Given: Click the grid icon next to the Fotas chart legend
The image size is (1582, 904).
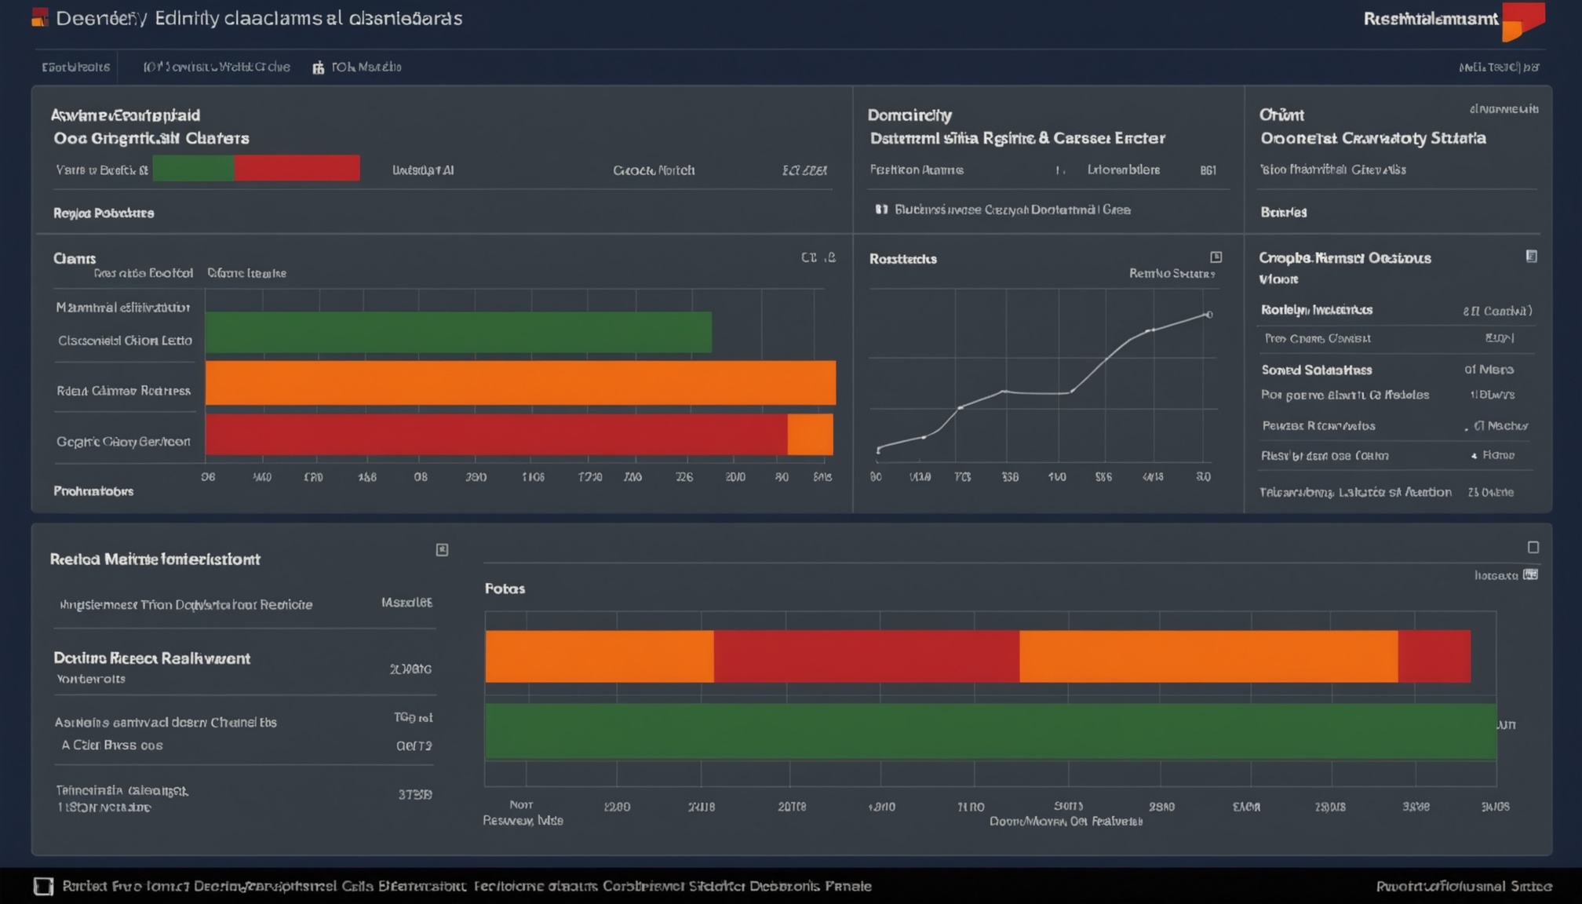Looking at the screenshot, I should coord(1530,574).
